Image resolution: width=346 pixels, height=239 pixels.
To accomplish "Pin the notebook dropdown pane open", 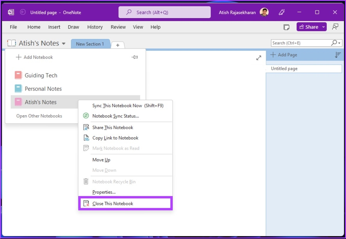I will click(x=134, y=57).
